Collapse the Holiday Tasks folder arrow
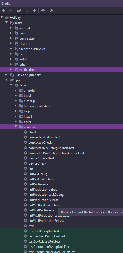This screenshot has height=253, width=123. point(7,22)
